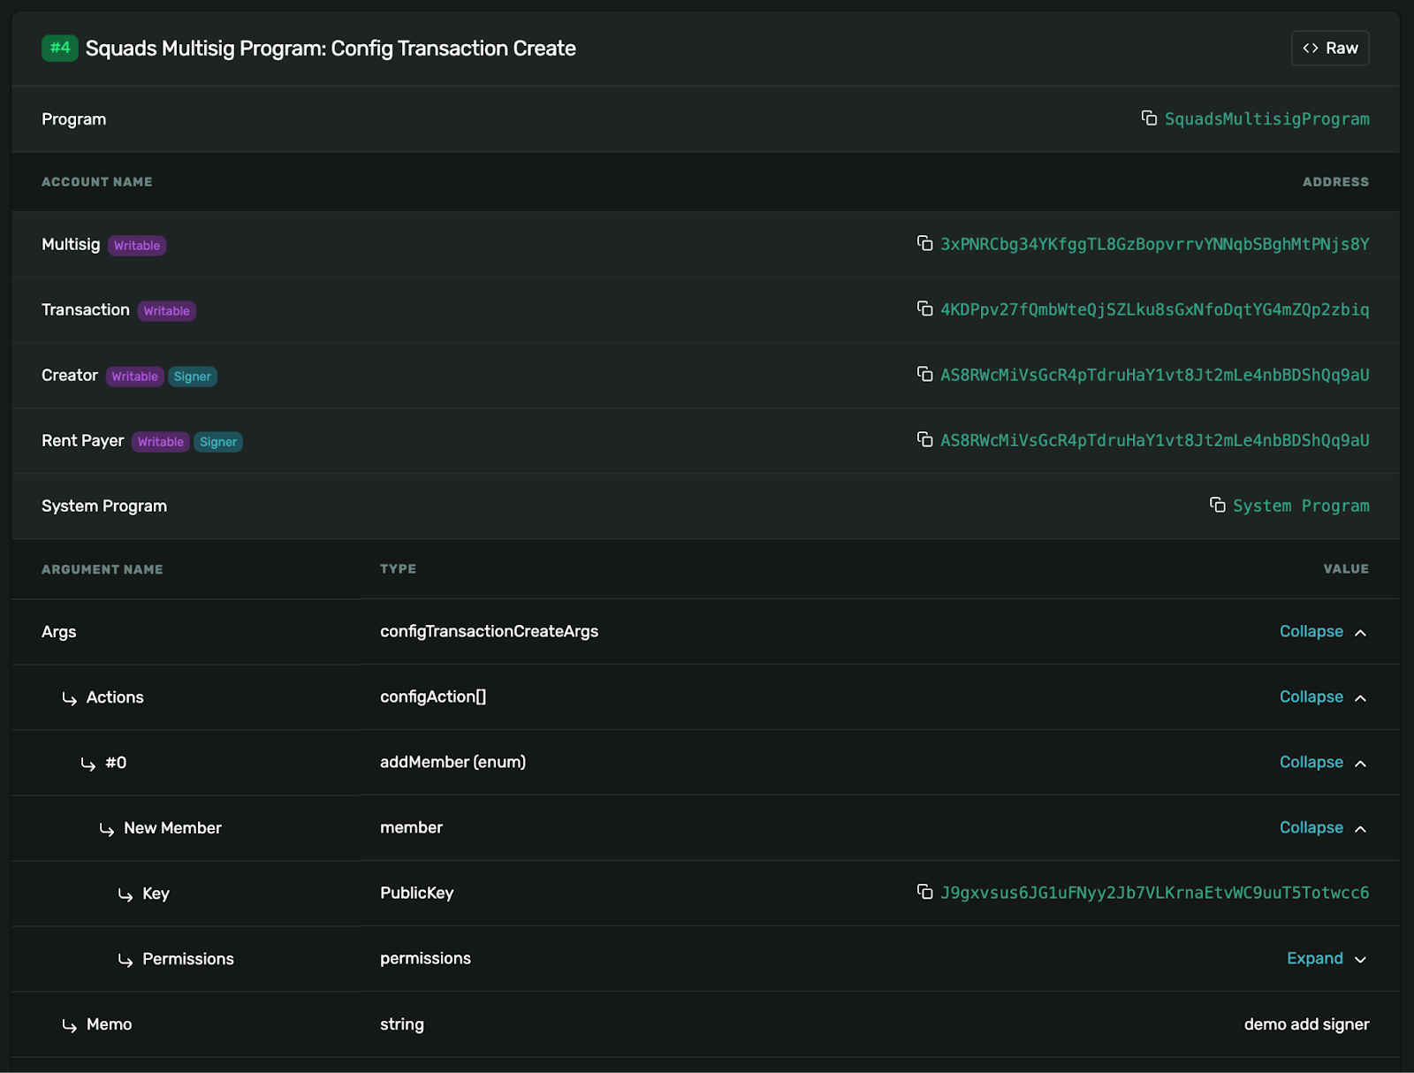Copy the new member Key PublicKey

point(924,892)
